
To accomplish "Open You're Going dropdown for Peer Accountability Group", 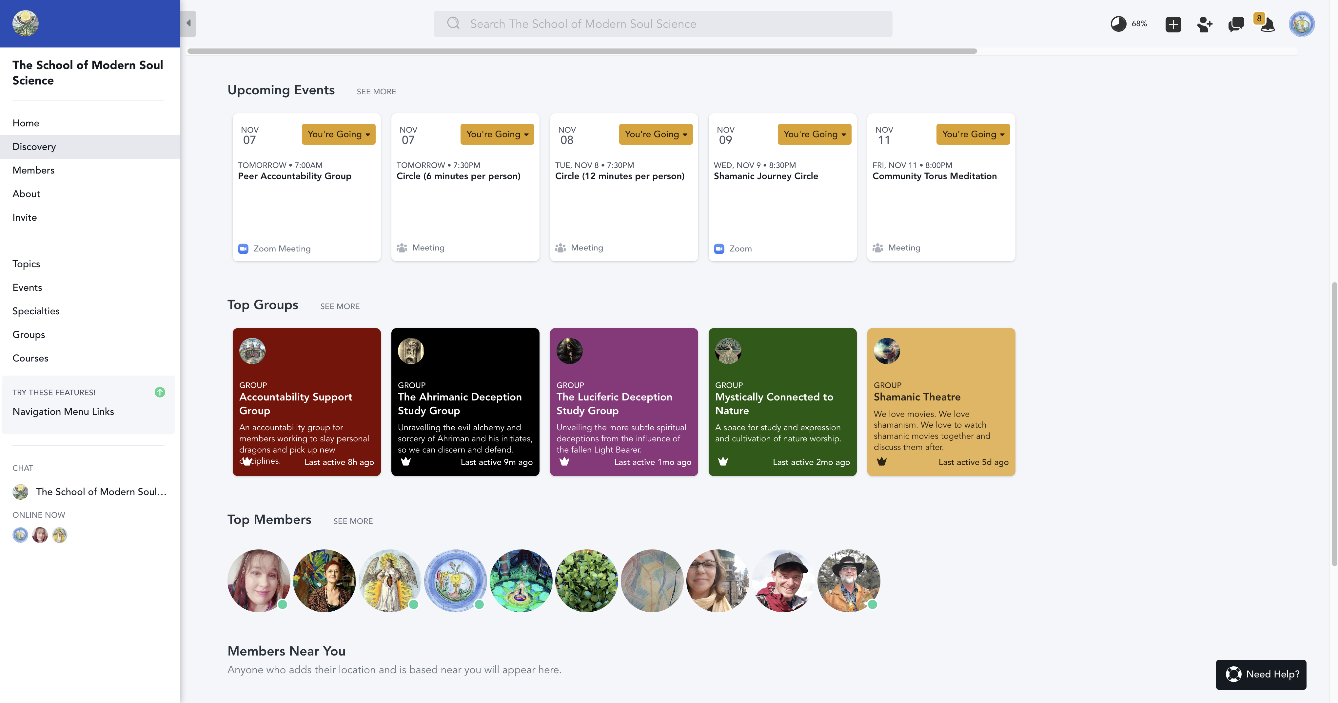I will [338, 134].
